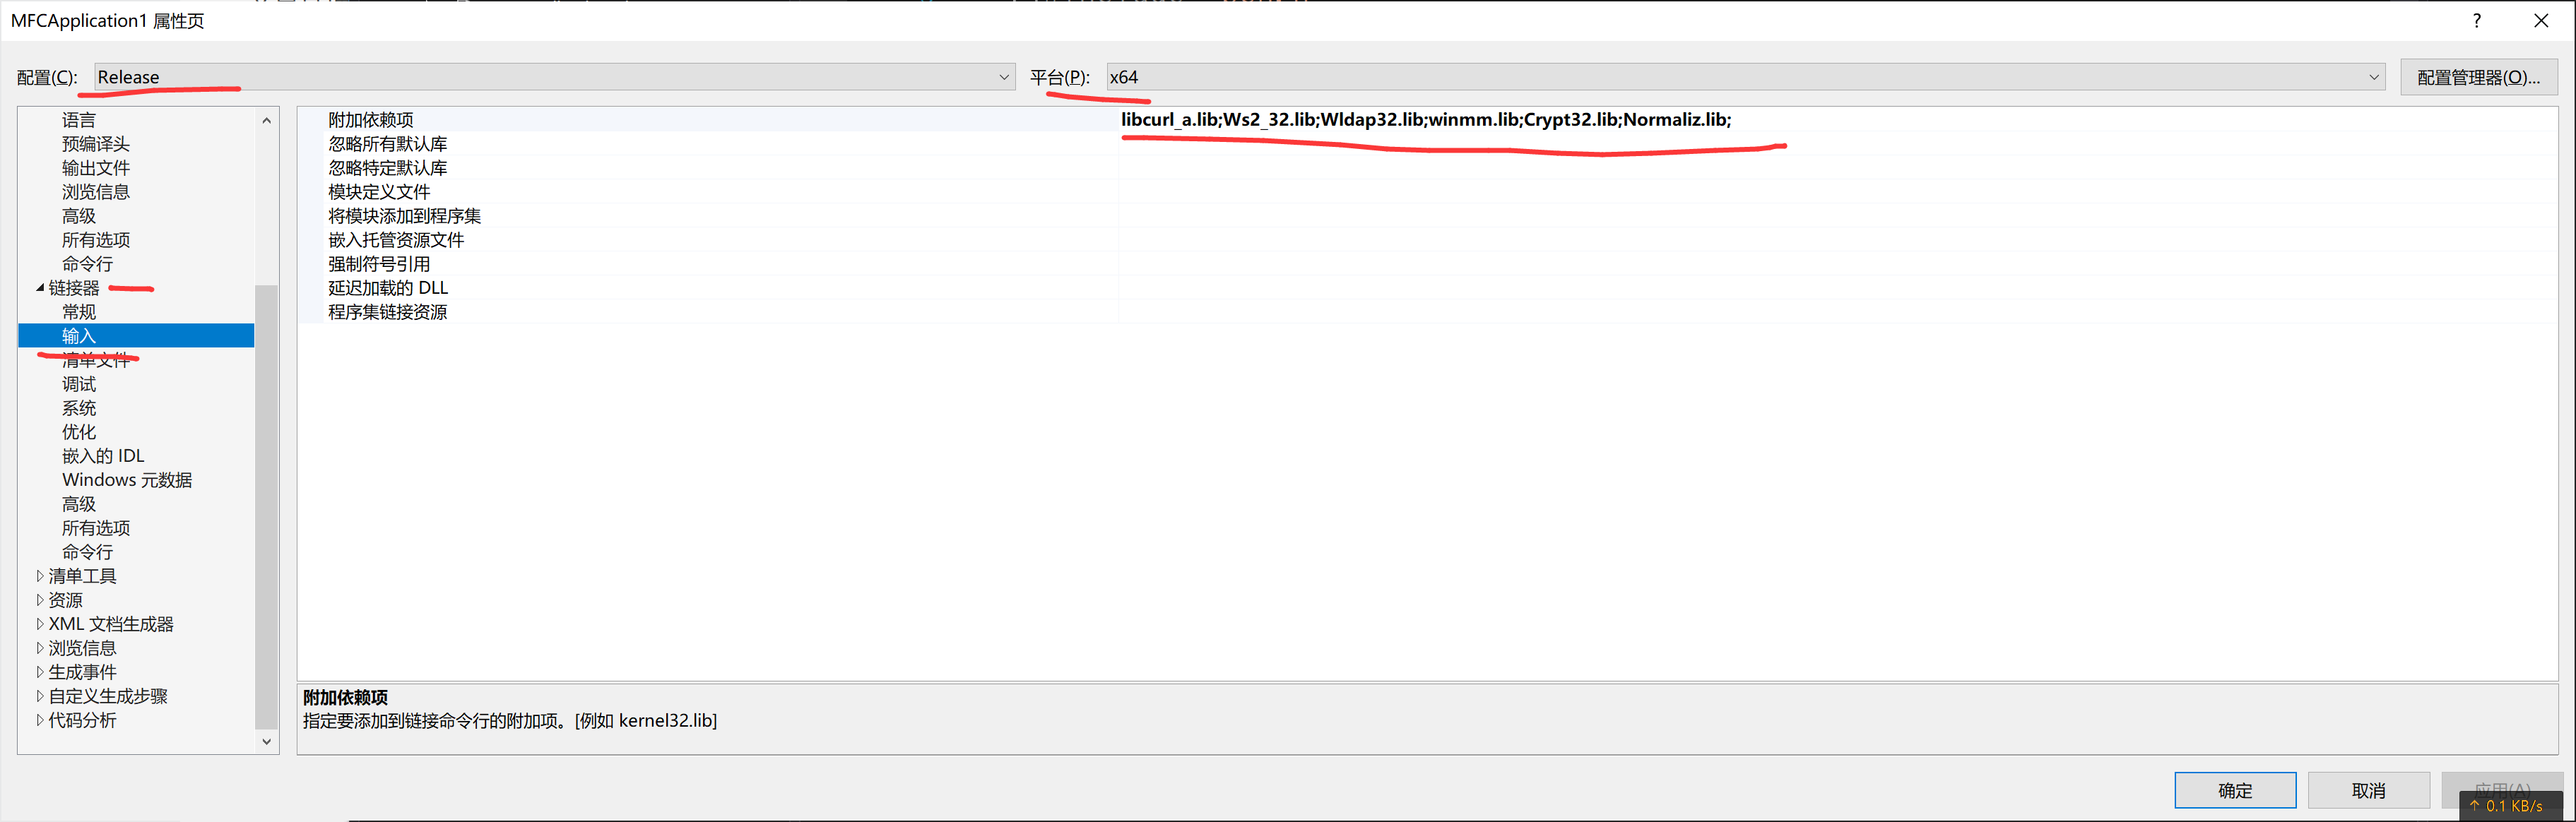Select the 延迟加载的 DLL property row
The height and width of the screenshot is (822, 2576).
388,288
